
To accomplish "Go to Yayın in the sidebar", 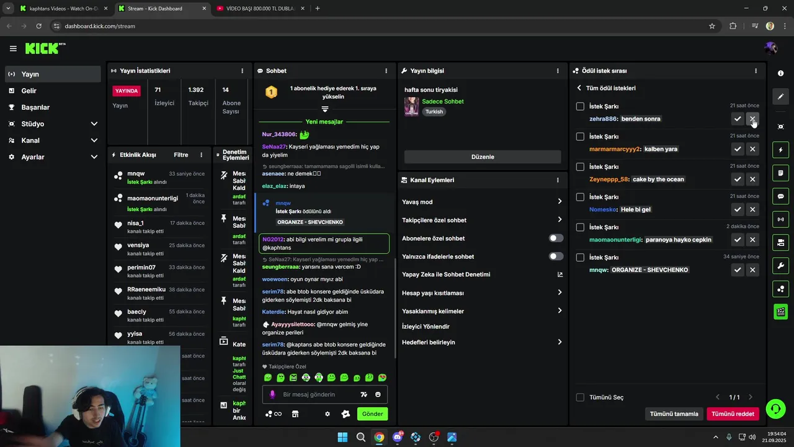I will pos(53,74).
